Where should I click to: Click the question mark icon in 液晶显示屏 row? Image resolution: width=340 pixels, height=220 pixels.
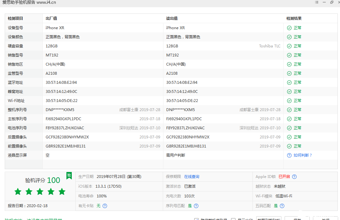pyautogui.click(x=289, y=155)
